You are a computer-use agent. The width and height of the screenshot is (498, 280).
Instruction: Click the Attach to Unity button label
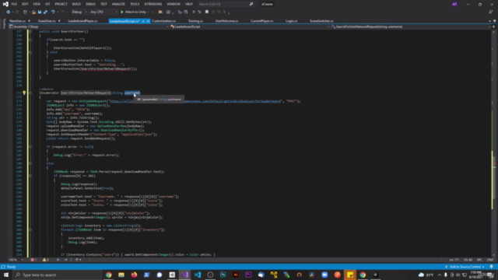point(135,12)
